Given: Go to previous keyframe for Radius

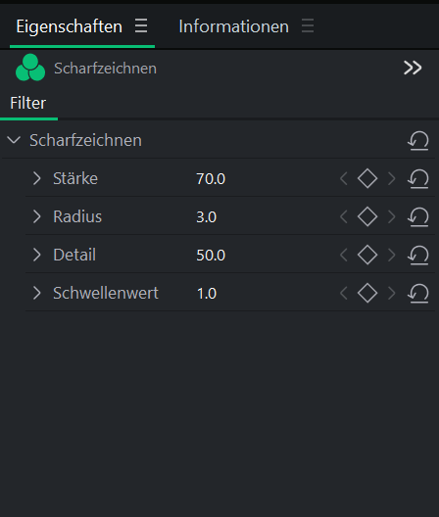Looking at the screenshot, I should coord(344,216).
